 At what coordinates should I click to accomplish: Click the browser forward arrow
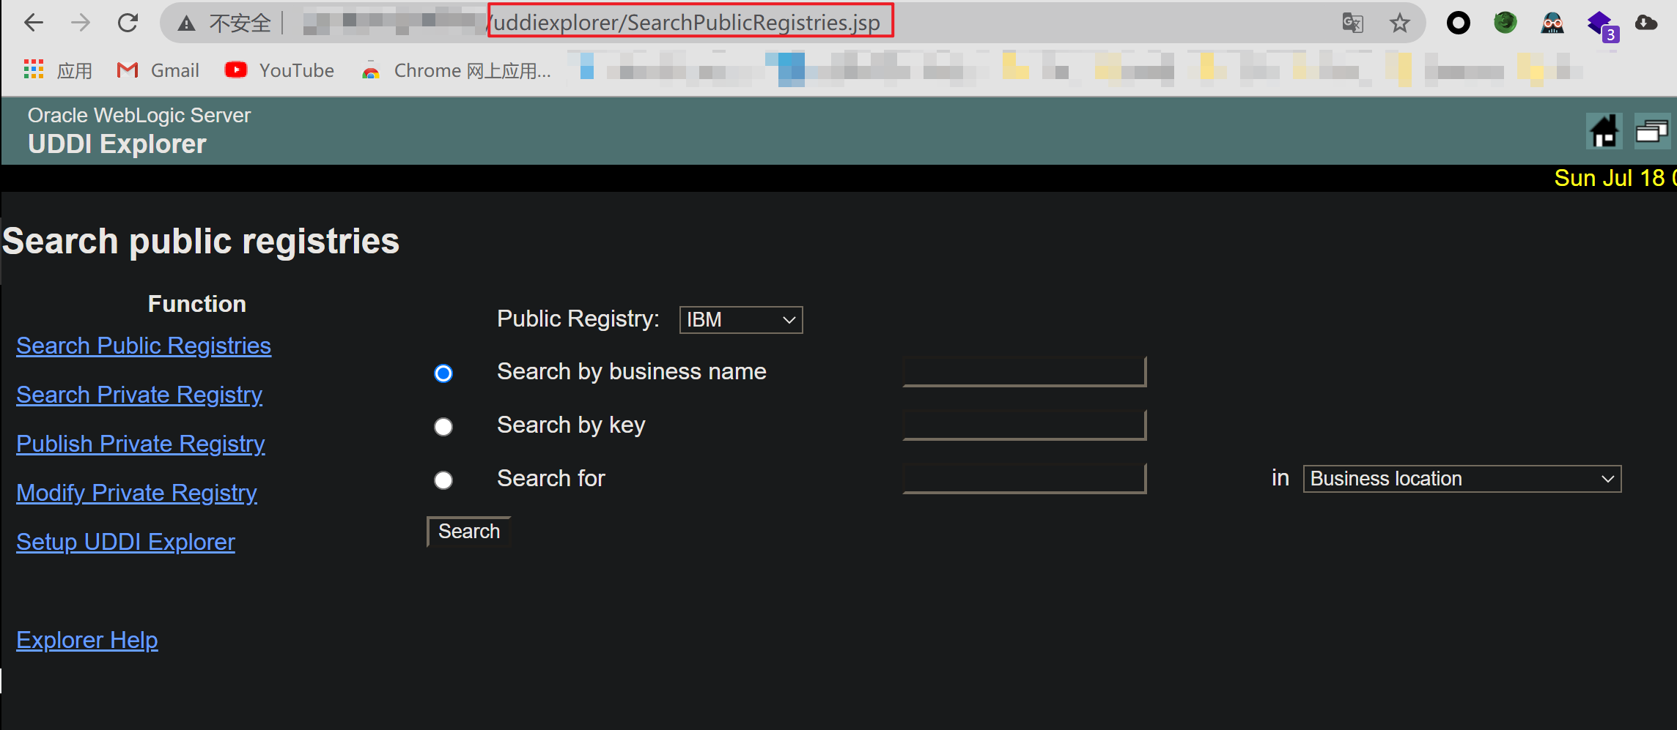tap(81, 23)
